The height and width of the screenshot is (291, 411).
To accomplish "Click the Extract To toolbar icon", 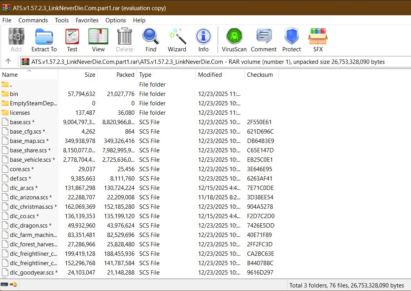I will 44,40.
